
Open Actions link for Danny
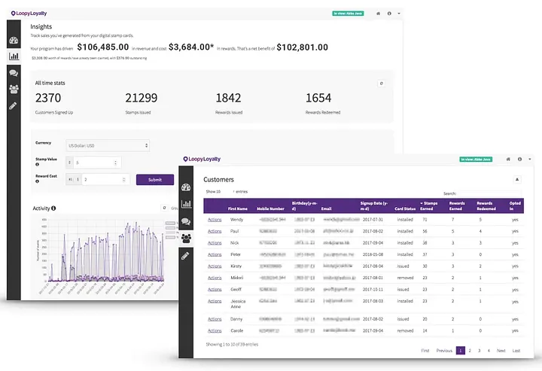pyautogui.click(x=215, y=319)
